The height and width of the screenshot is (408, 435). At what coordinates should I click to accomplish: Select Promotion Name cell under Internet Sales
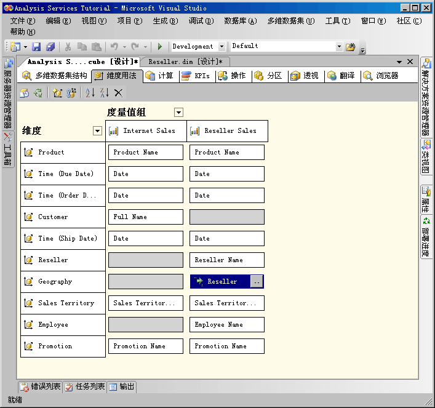click(x=146, y=346)
